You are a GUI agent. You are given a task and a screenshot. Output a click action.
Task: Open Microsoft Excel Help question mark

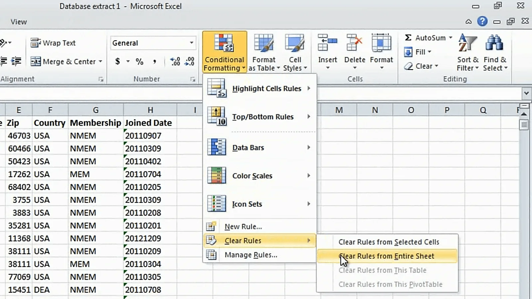[x=482, y=22]
